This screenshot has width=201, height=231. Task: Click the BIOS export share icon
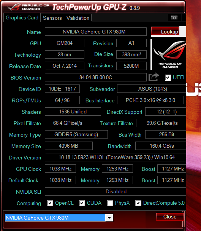[x=154, y=77]
